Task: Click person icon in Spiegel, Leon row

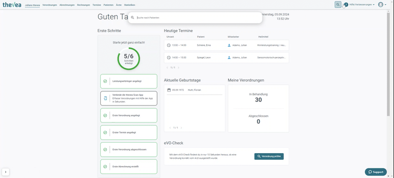Action: [229, 57]
